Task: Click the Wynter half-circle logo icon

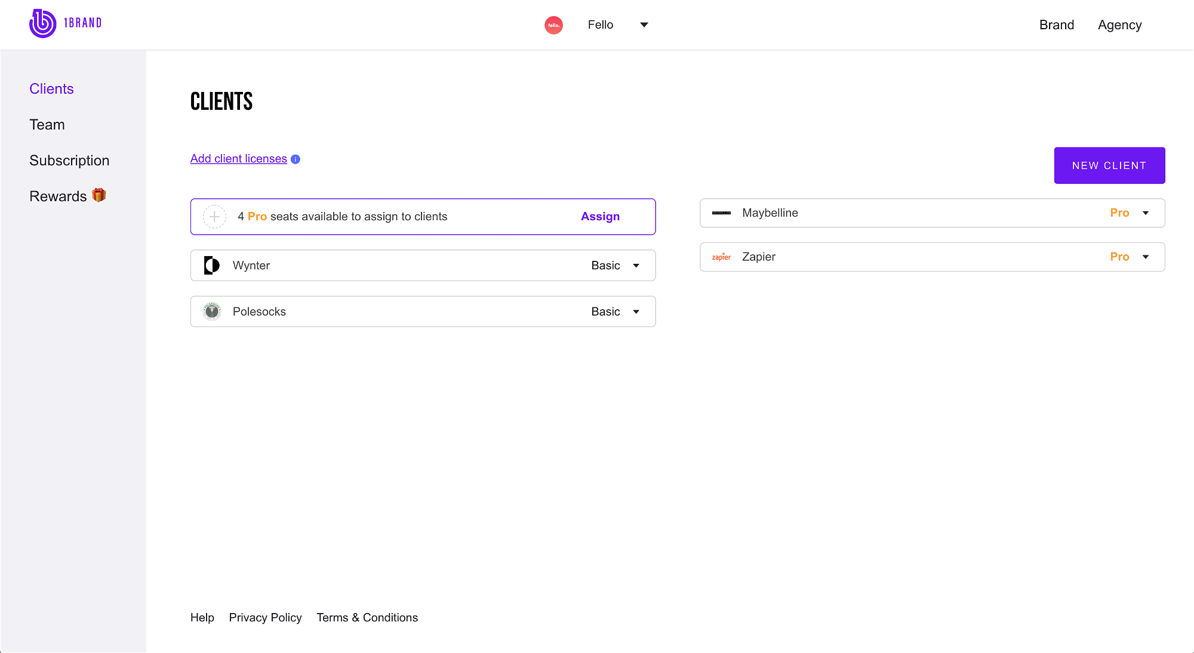Action: [211, 266]
